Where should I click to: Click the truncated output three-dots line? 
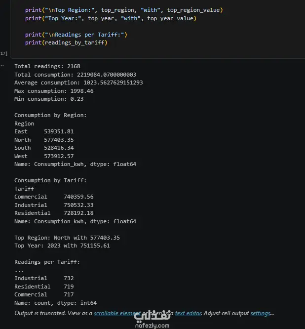point(19,271)
